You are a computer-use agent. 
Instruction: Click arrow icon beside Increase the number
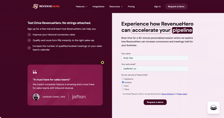coord(29,48)
